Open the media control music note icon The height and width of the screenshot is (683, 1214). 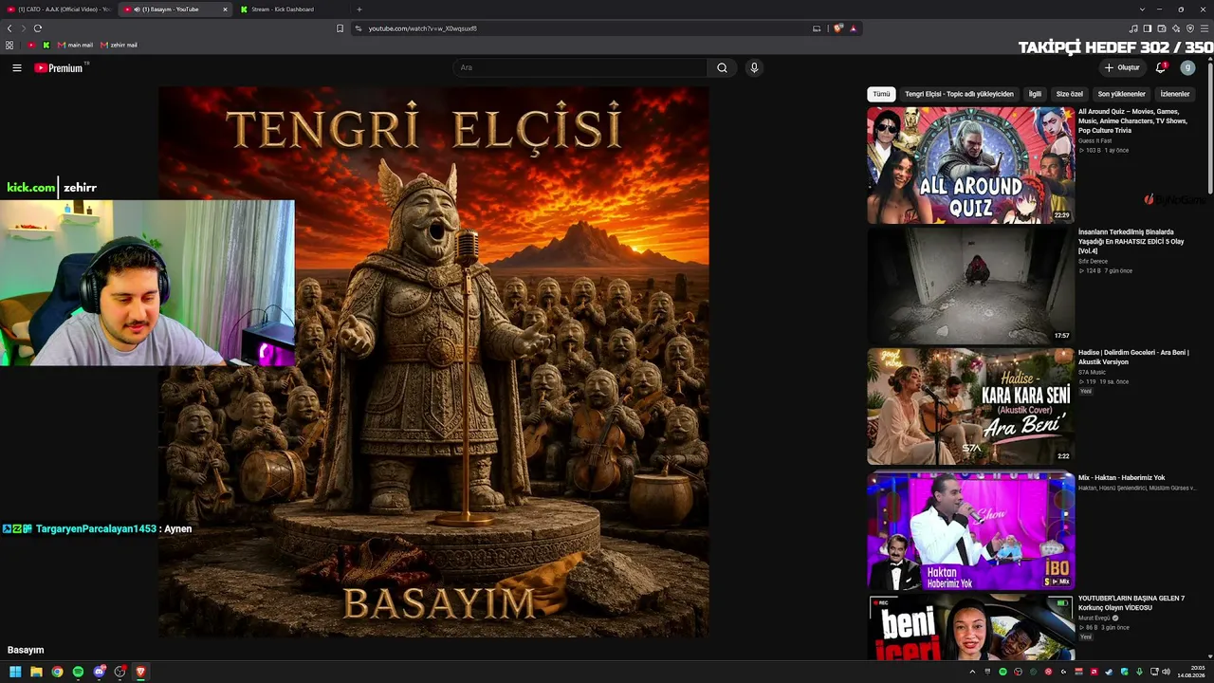[x=1133, y=28]
